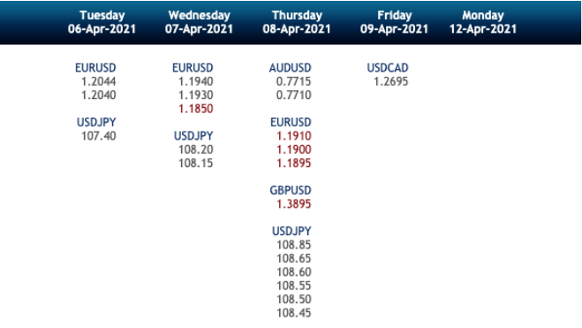Click the EURUSD pair under Thursday
The width and height of the screenshot is (582, 328).
[291, 122]
